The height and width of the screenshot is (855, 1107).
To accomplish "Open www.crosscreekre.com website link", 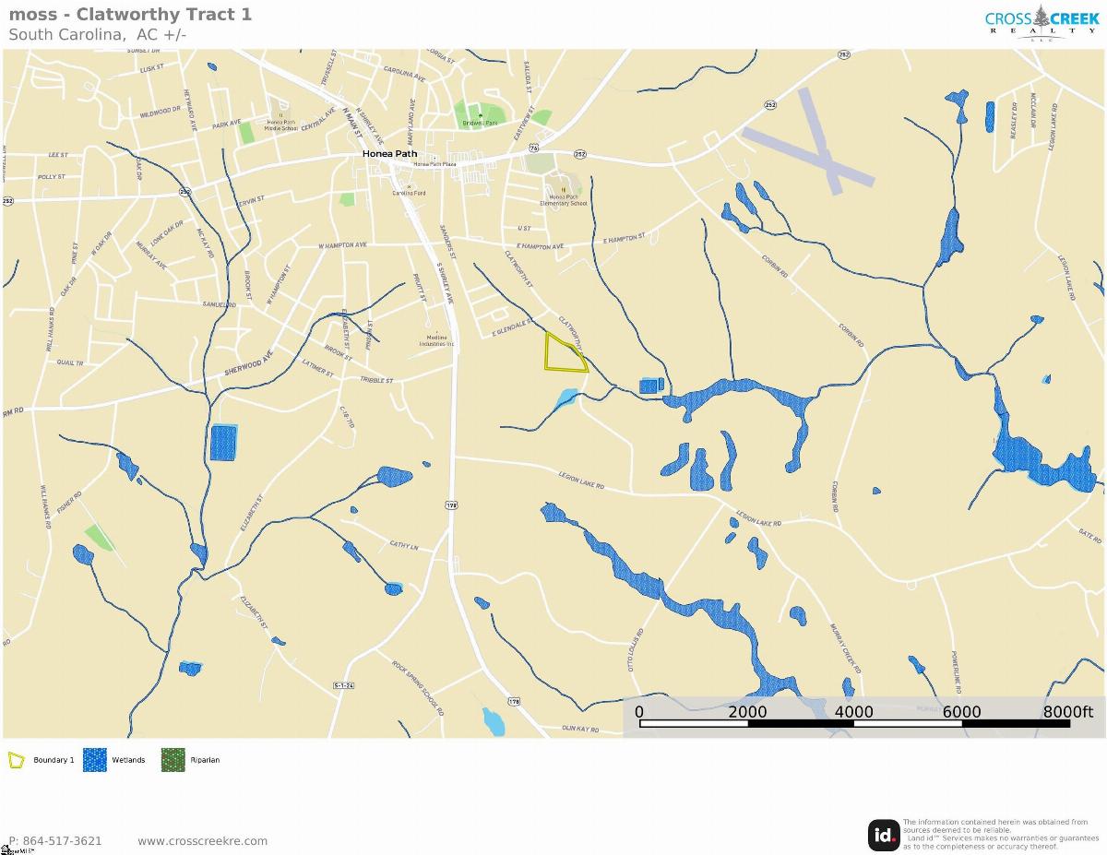I will pos(202,841).
